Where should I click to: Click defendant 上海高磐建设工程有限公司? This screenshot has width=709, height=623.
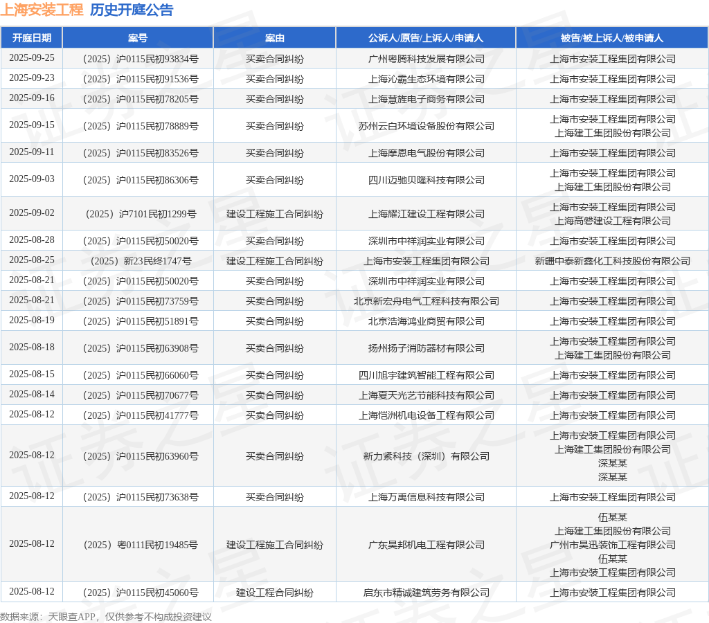pyautogui.click(x=613, y=221)
